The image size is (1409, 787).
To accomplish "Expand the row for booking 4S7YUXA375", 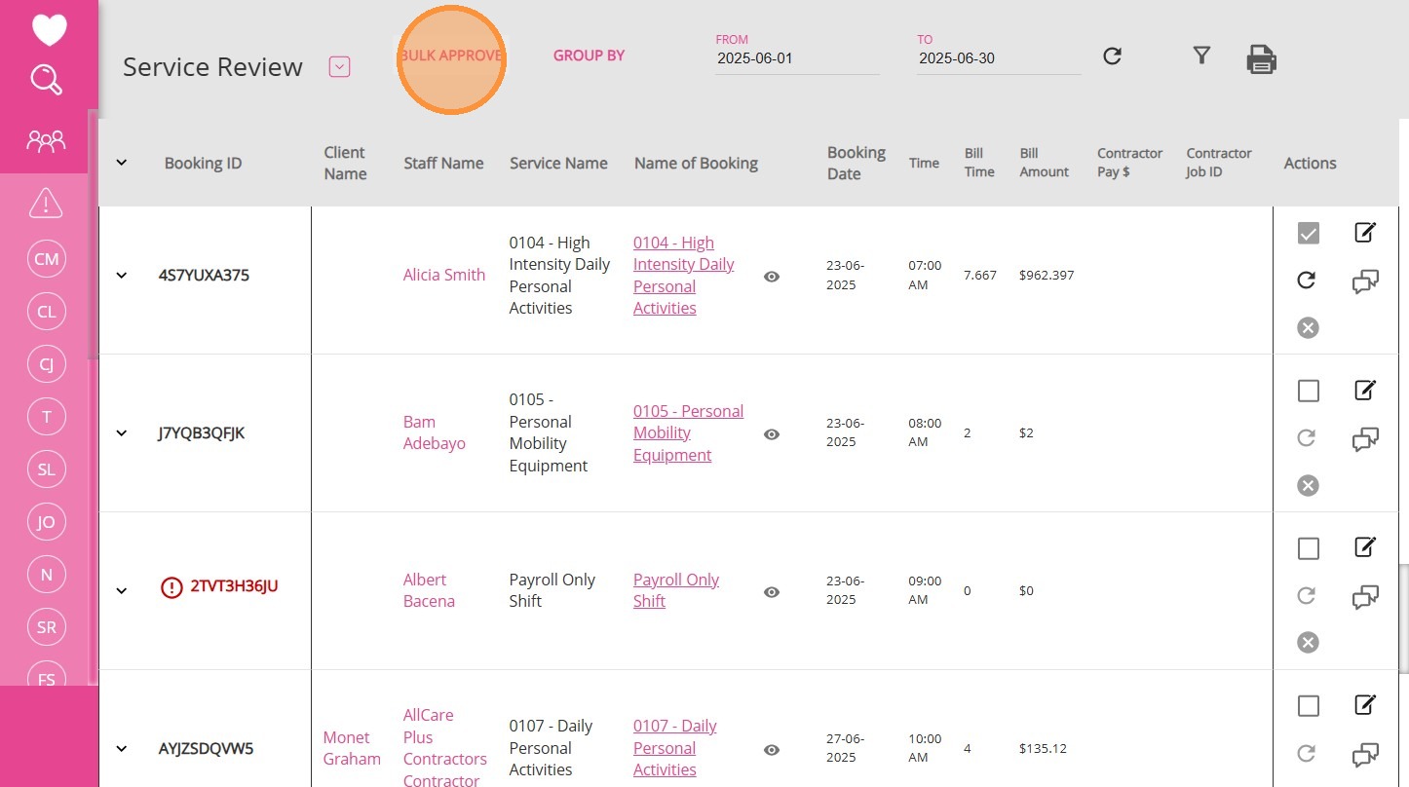I will (122, 276).
